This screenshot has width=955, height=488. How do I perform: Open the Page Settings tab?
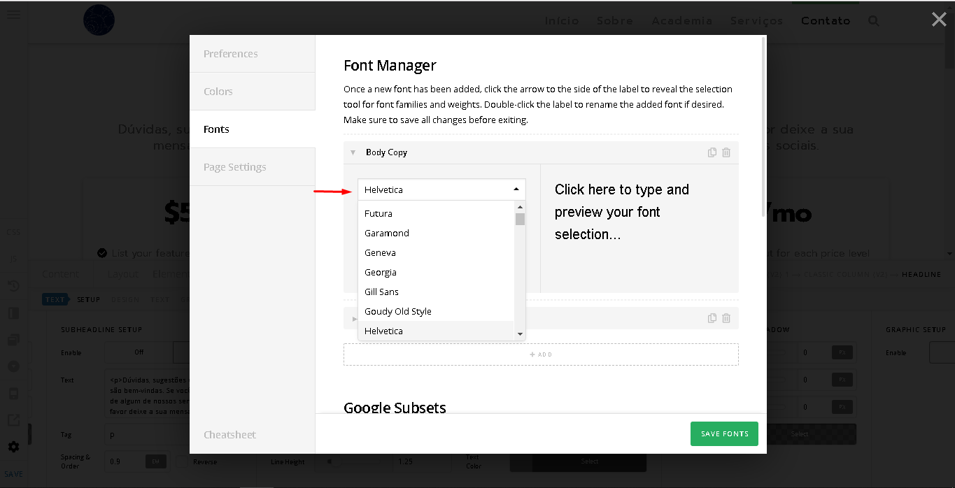click(x=253, y=167)
